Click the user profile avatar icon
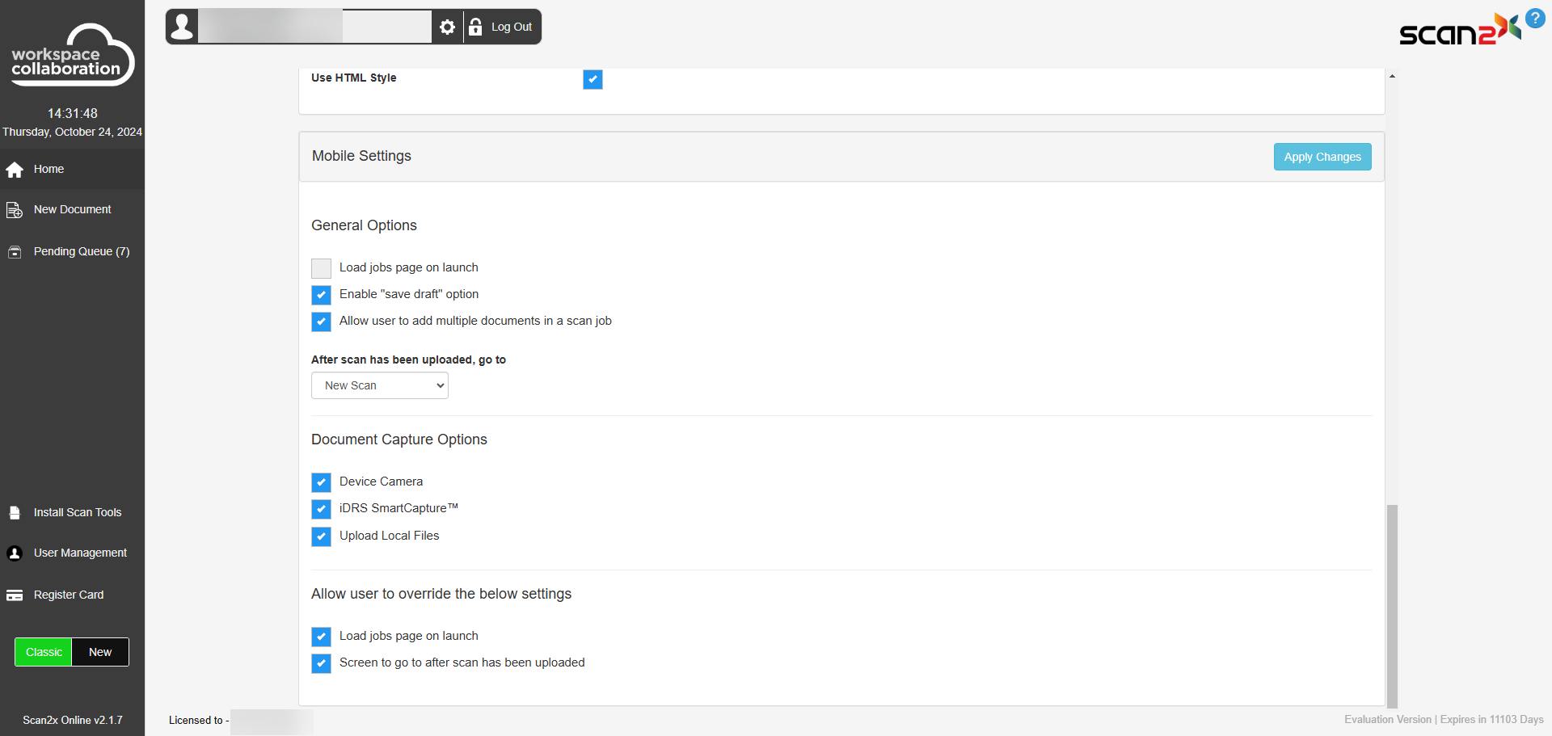The width and height of the screenshot is (1552, 736). 183,27
